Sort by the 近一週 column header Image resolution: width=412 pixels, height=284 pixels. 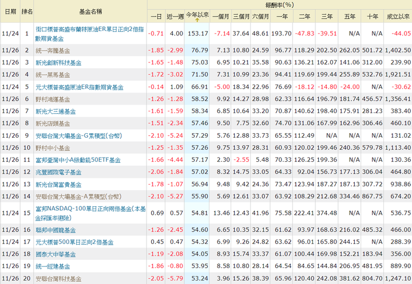click(x=175, y=17)
